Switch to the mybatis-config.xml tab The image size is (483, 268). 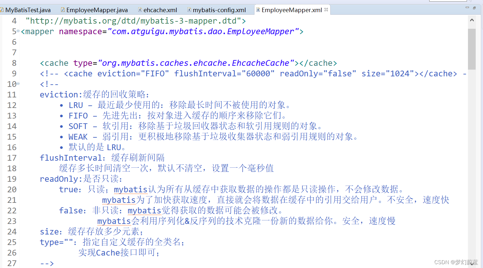(217, 10)
